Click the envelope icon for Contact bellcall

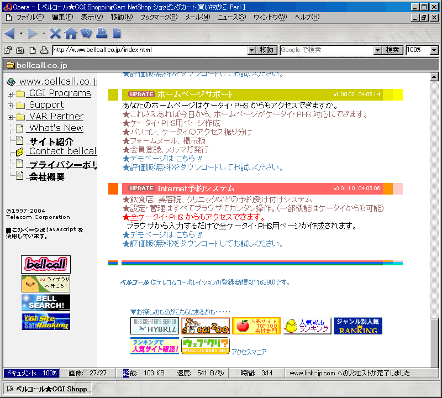click(x=20, y=152)
